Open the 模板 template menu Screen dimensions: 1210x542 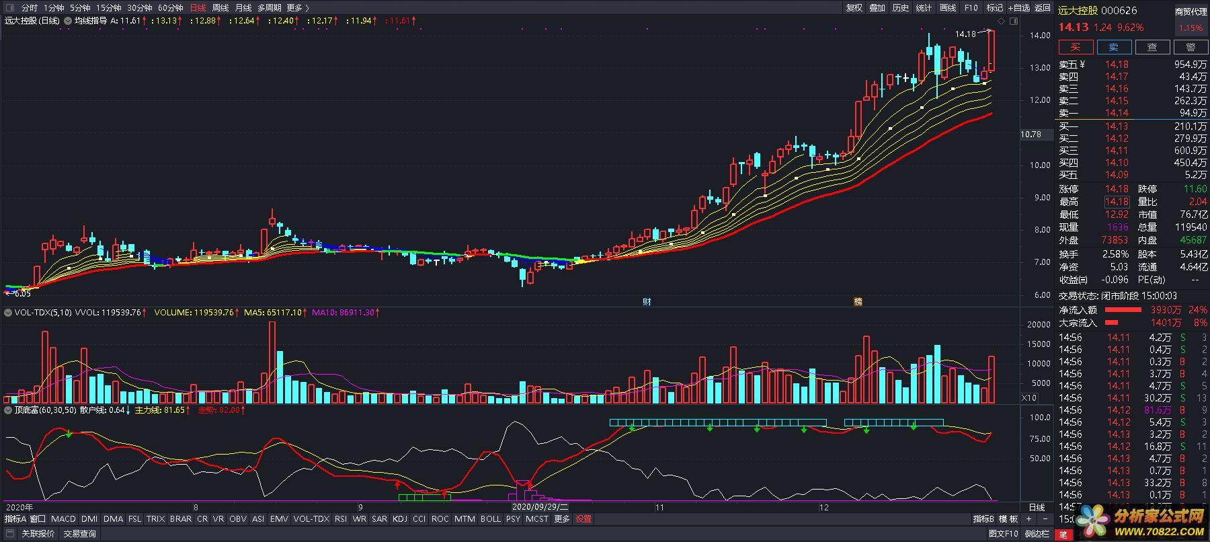coord(1008,519)
